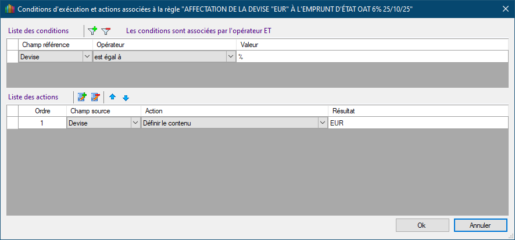Screen dimensions: 515x240
Task: Click the application icon in title bar
Action: pos(9,9)
